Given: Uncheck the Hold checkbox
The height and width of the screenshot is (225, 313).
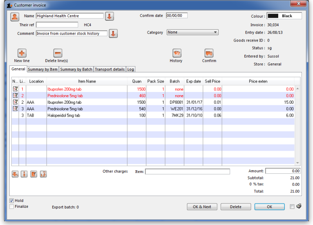Looking at the screenshot, I should 12,201.
